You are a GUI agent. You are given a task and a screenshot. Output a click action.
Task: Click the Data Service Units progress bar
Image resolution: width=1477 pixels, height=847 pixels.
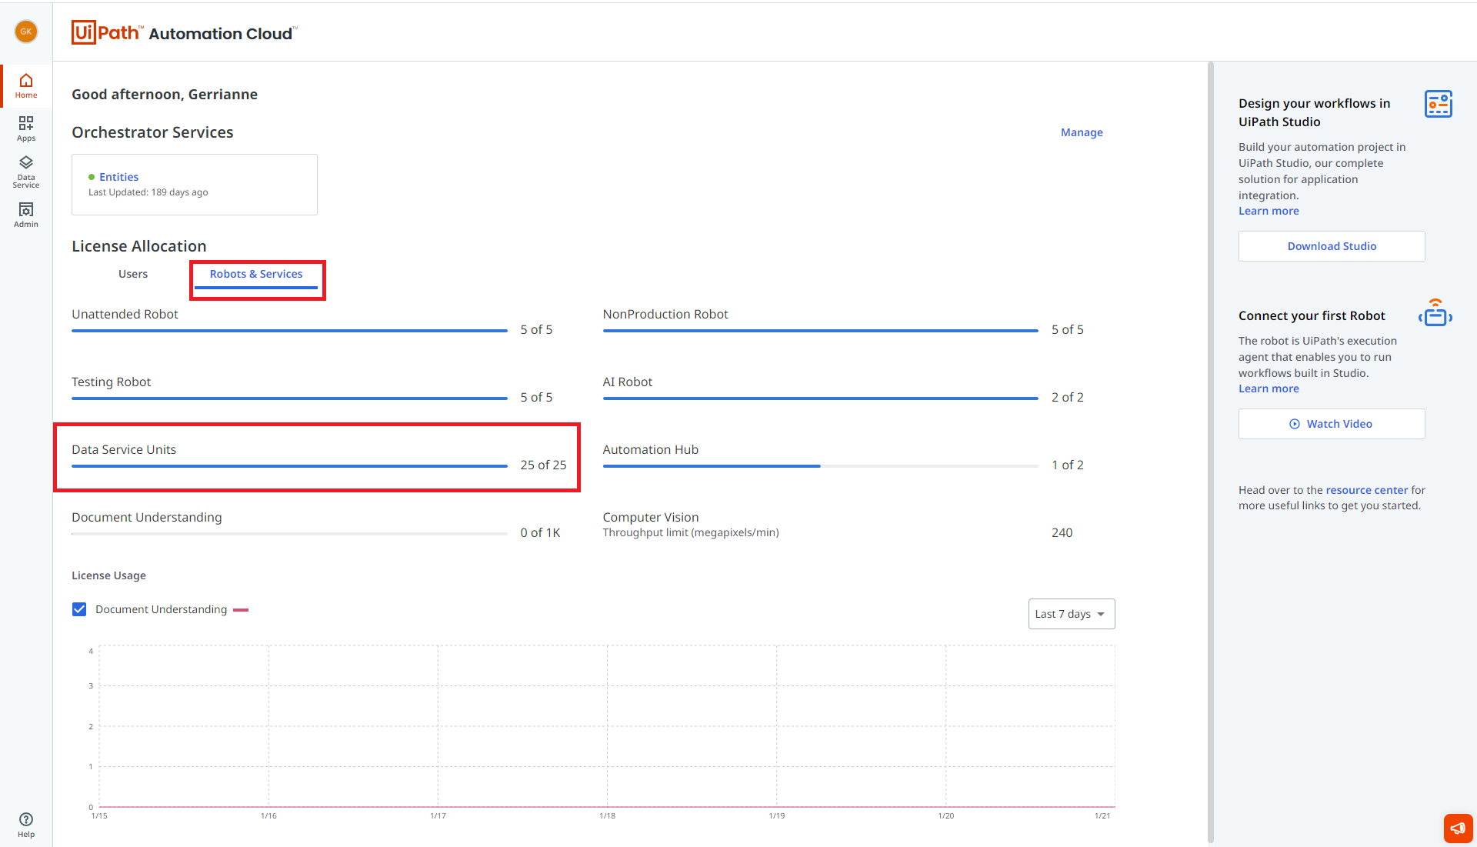289,466
